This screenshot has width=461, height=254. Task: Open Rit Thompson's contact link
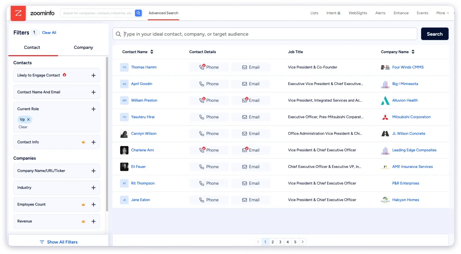(143, 183)
